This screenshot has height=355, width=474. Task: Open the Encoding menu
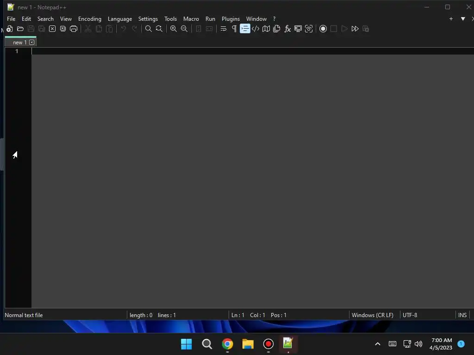(90, 18)
